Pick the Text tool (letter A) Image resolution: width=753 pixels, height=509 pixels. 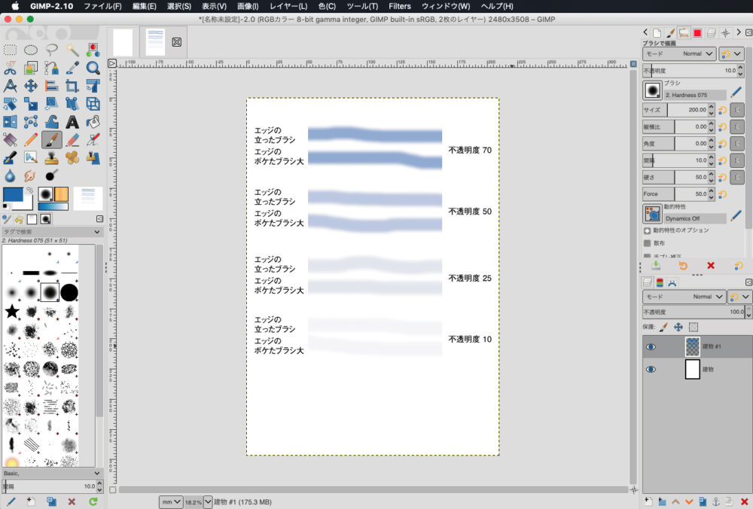(x=72, y=121)
